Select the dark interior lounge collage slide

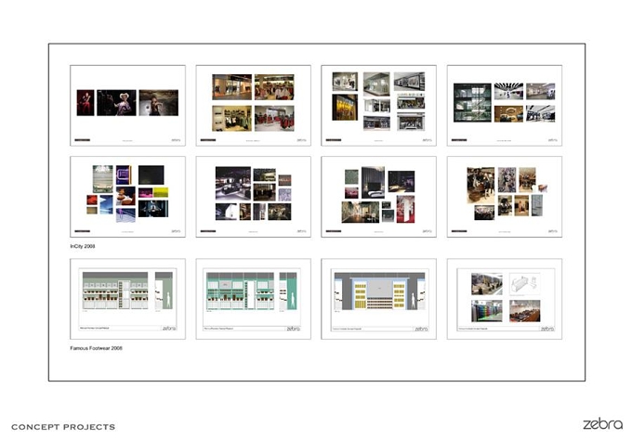pos(253,197)
